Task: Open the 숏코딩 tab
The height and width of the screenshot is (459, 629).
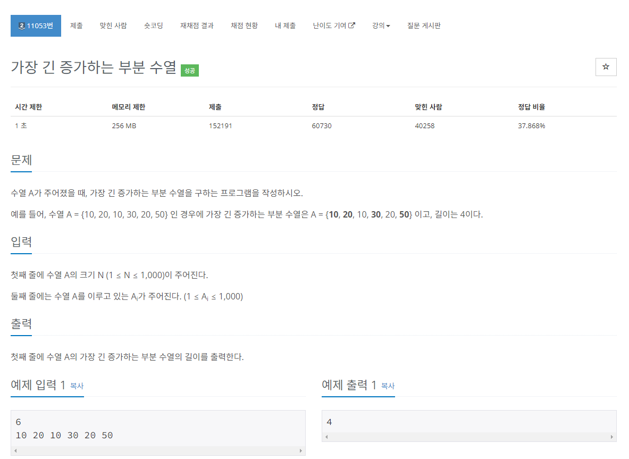Action: pos(153,26)
